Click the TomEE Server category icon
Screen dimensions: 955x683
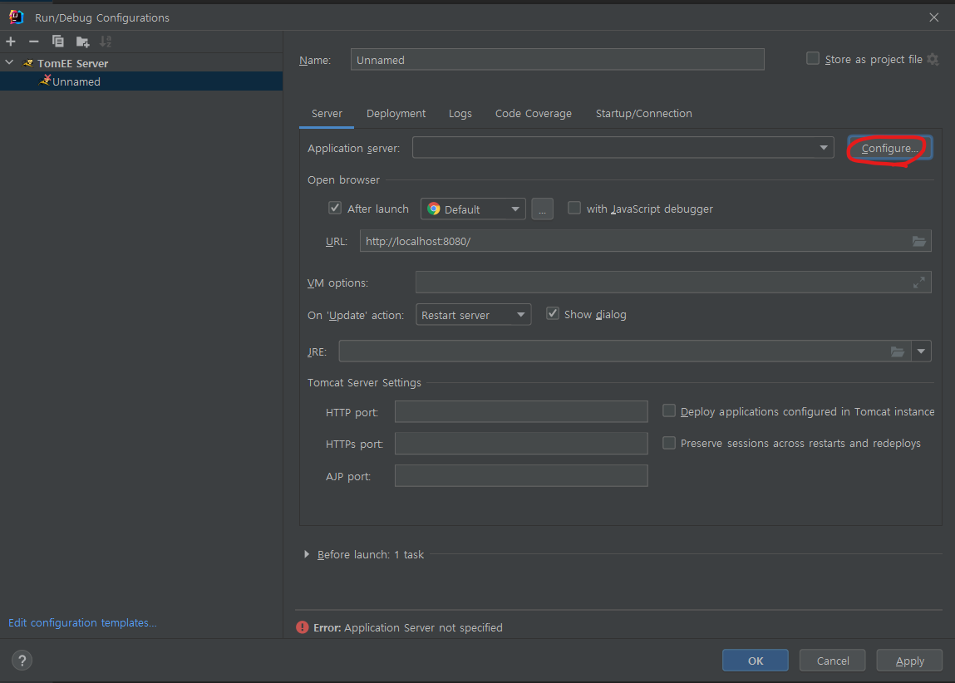[x=28, y=63]
